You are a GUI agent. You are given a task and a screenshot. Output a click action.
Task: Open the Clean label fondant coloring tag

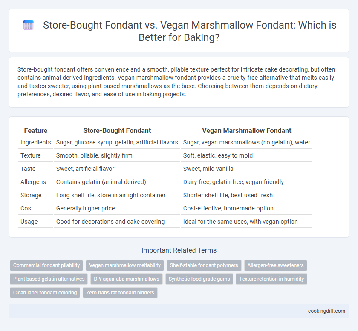(x=45, y=293)
